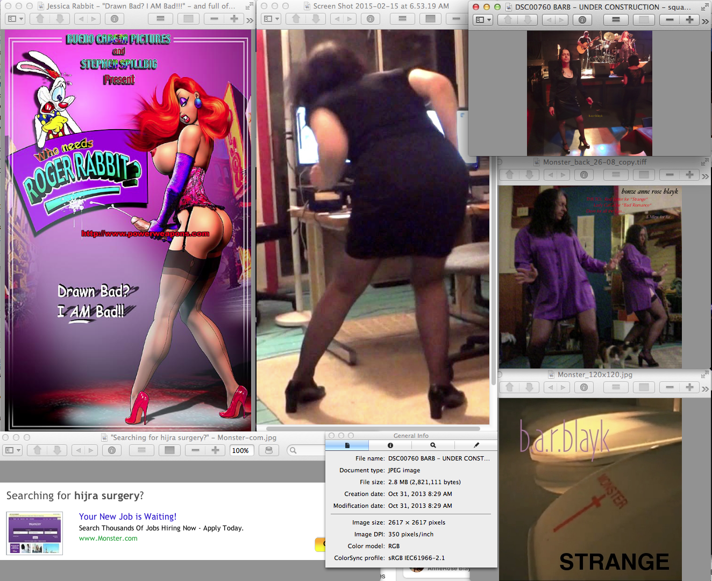
Task: Open the "Your New Job is Waiting!" link
Action: (127, 516)
